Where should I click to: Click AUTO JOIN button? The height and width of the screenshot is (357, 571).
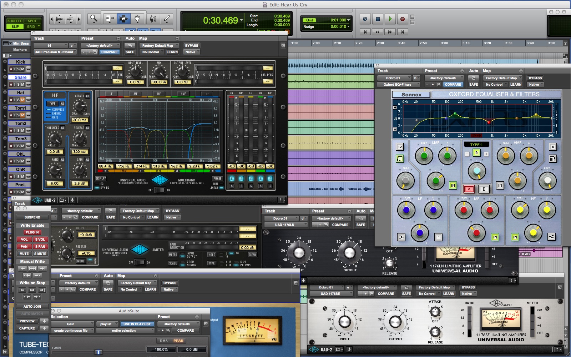click(x=32, y=306)
